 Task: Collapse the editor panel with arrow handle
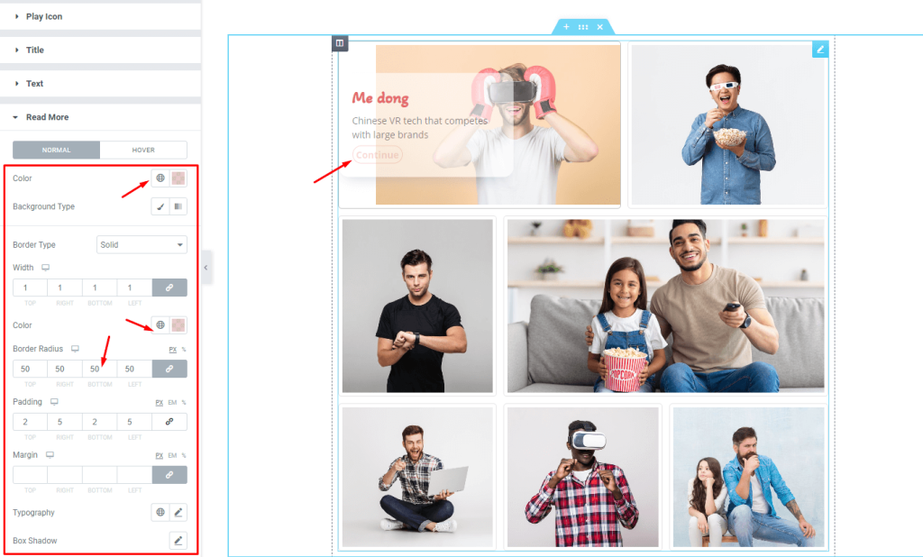206,268
